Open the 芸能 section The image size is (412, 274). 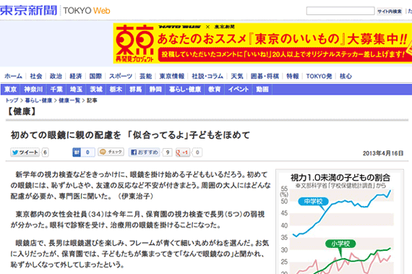[x=145, y=76]
